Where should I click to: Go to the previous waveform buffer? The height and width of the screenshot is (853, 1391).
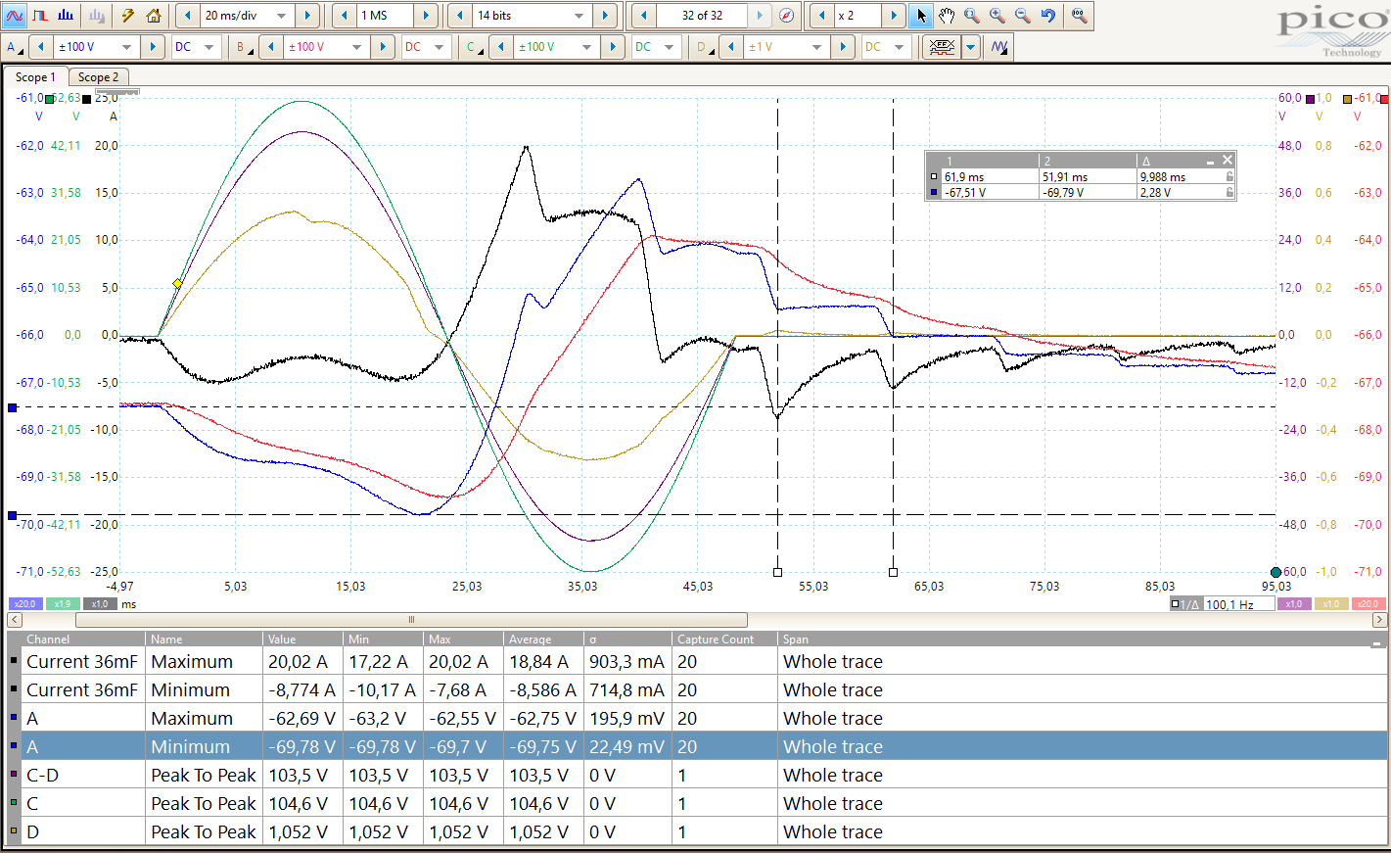(x=643, y=16)
